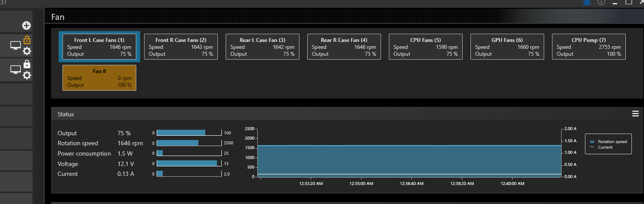Click the Fan page title header
This screenshot has width=644, height=204.
tap(58, 17)
